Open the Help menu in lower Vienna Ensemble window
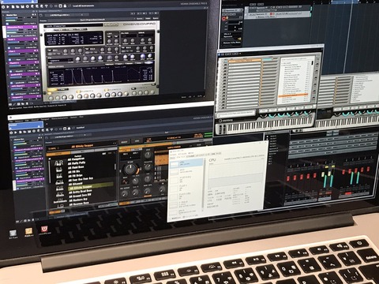Screen dimensions: 379x284 pos(81,117)
